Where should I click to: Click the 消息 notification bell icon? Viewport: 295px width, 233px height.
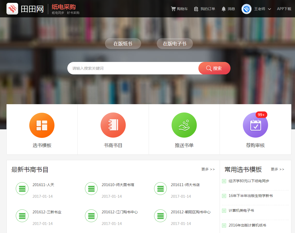pos(224,9)
